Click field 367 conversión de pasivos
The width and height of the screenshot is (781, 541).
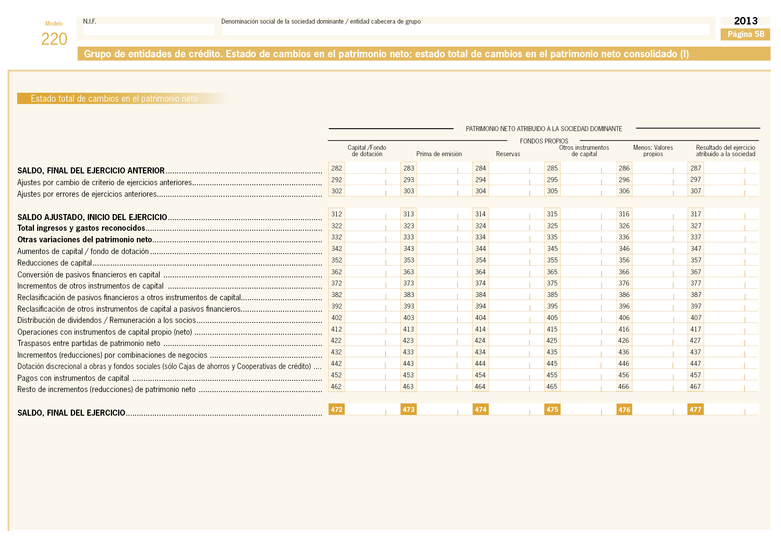tap(723, 272)
